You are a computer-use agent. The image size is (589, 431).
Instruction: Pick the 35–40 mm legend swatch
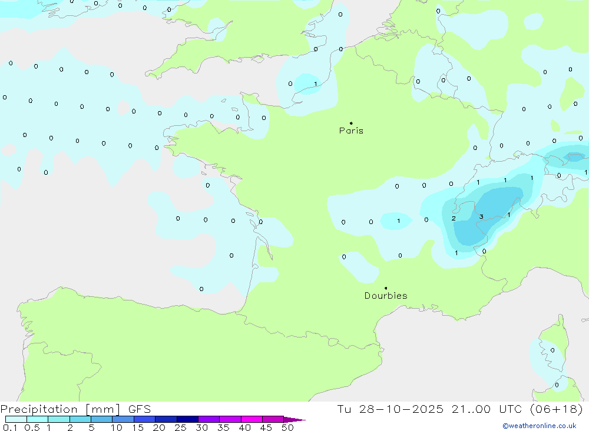click(230, 419)
